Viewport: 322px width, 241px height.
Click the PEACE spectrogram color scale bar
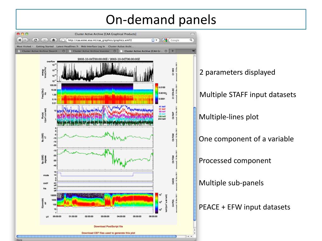(x=157, y=203)
